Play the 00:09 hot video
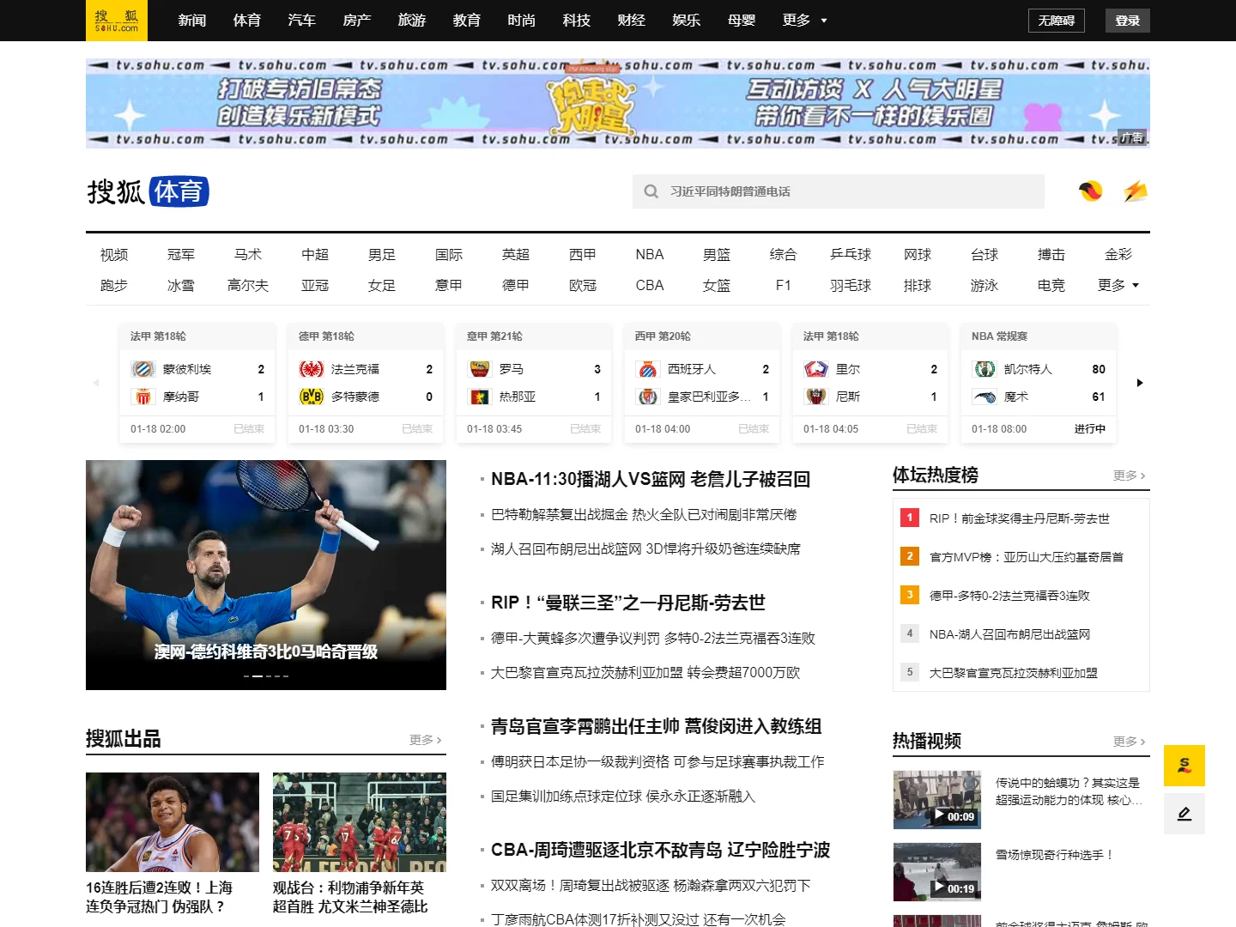The width and height of the screenshot is (1236, 927). (x=936, y=800)
